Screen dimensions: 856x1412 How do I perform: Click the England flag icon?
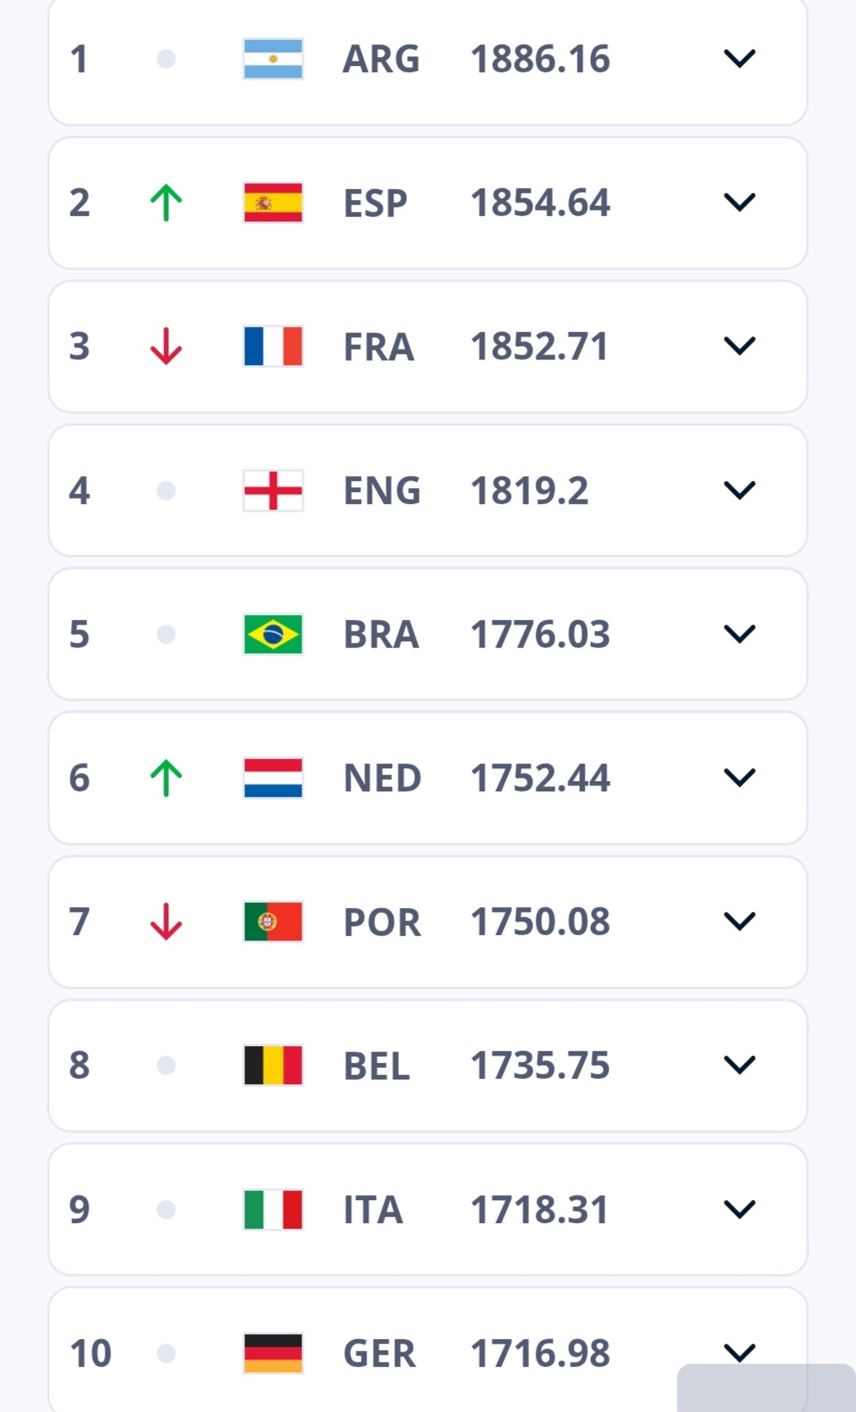(273, 491)
